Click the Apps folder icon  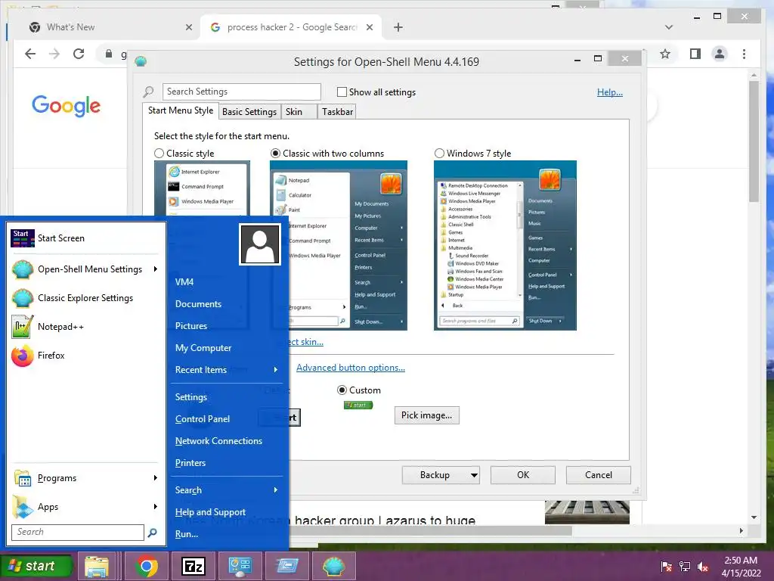pyautogui.click(x=23, y=507)
